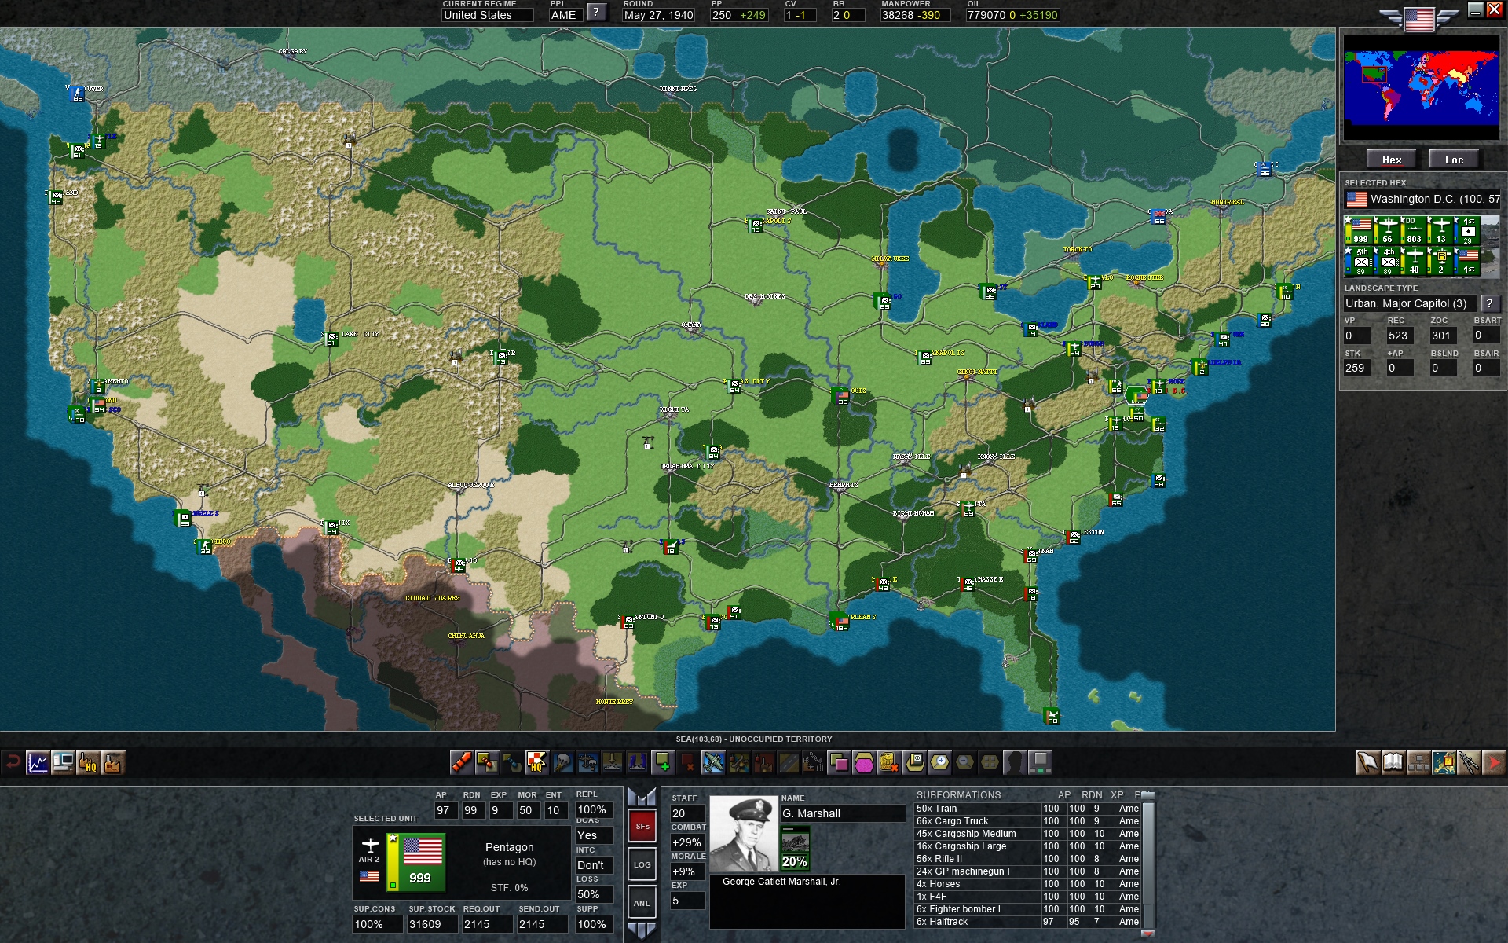1508x943 pixels.
Task: Click the fuel jerrycan with red X icon
Action: [x=889, y=762]
